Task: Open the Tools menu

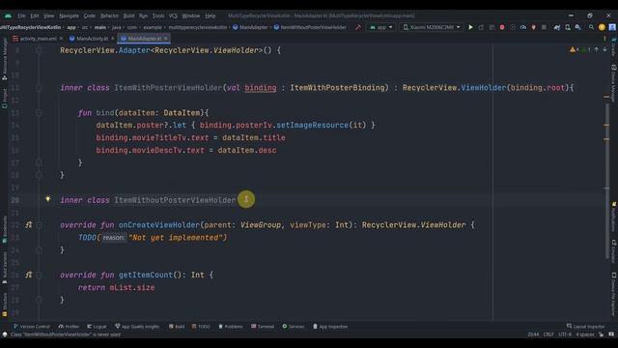Action: (x=158, y=15)
